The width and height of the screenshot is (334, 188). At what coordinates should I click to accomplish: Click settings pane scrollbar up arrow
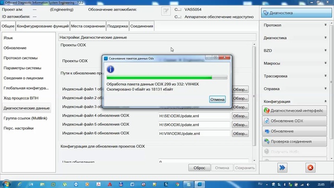[254, 44]
